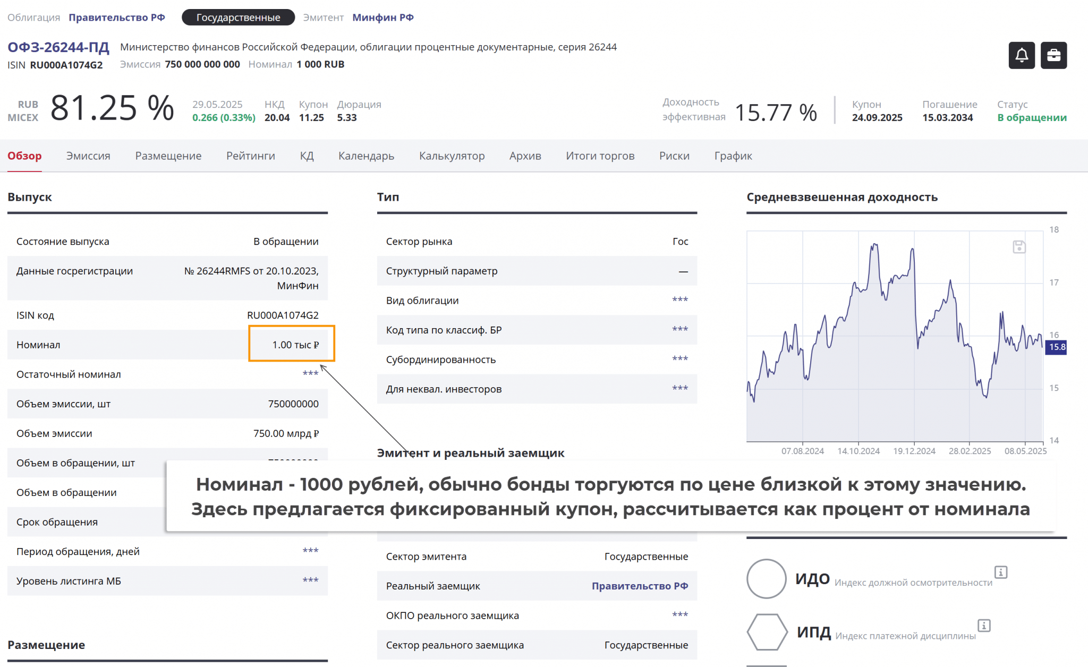Image resolution: width=1088 pixels, height=667 pixels.
Task: Click the portfolio briefcase icon
Action: click(x=1053, y=55)
